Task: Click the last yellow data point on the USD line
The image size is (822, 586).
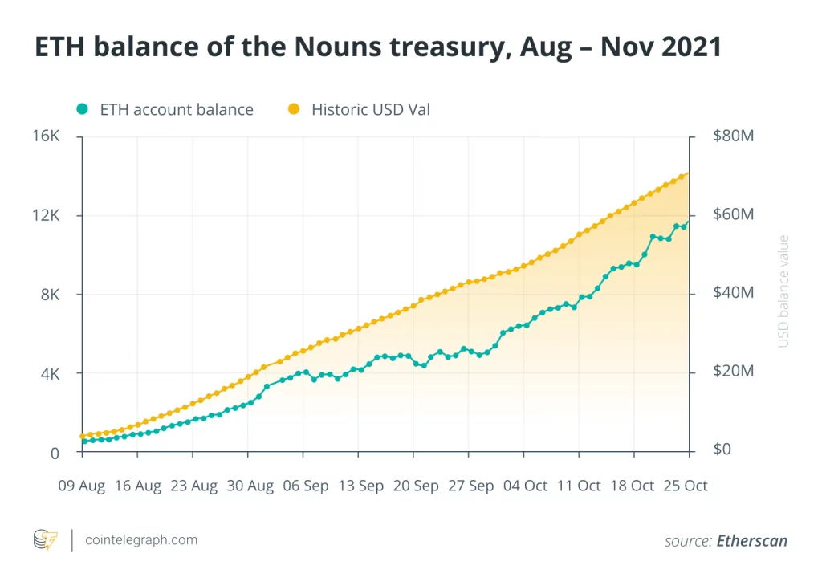Action: [x=687, y=174]
